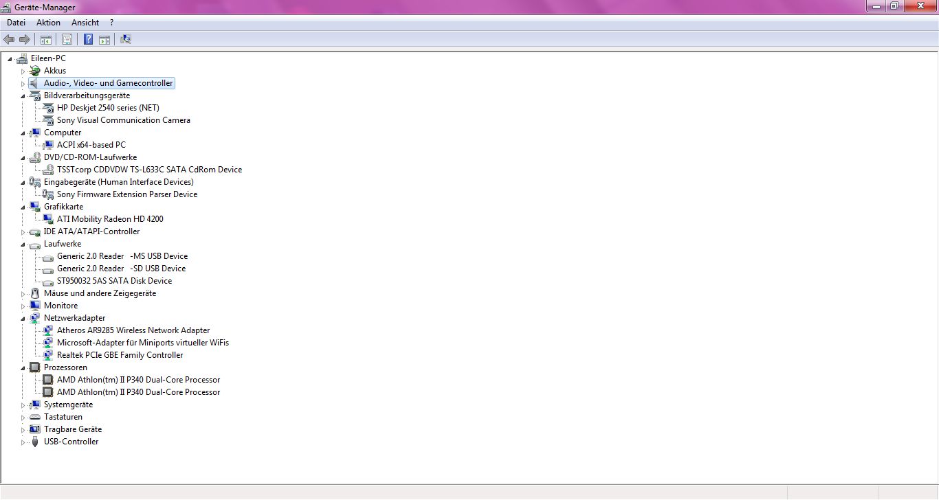Select the Eingabegeräte (Human Interface Devices) label

coord(119,182)
